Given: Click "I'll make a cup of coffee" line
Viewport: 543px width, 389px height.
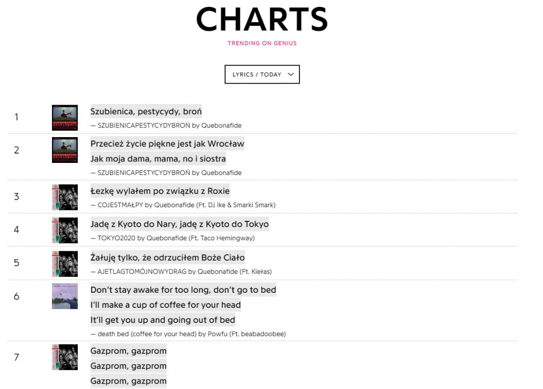Looking at the screenshot, I should (166, 305).
